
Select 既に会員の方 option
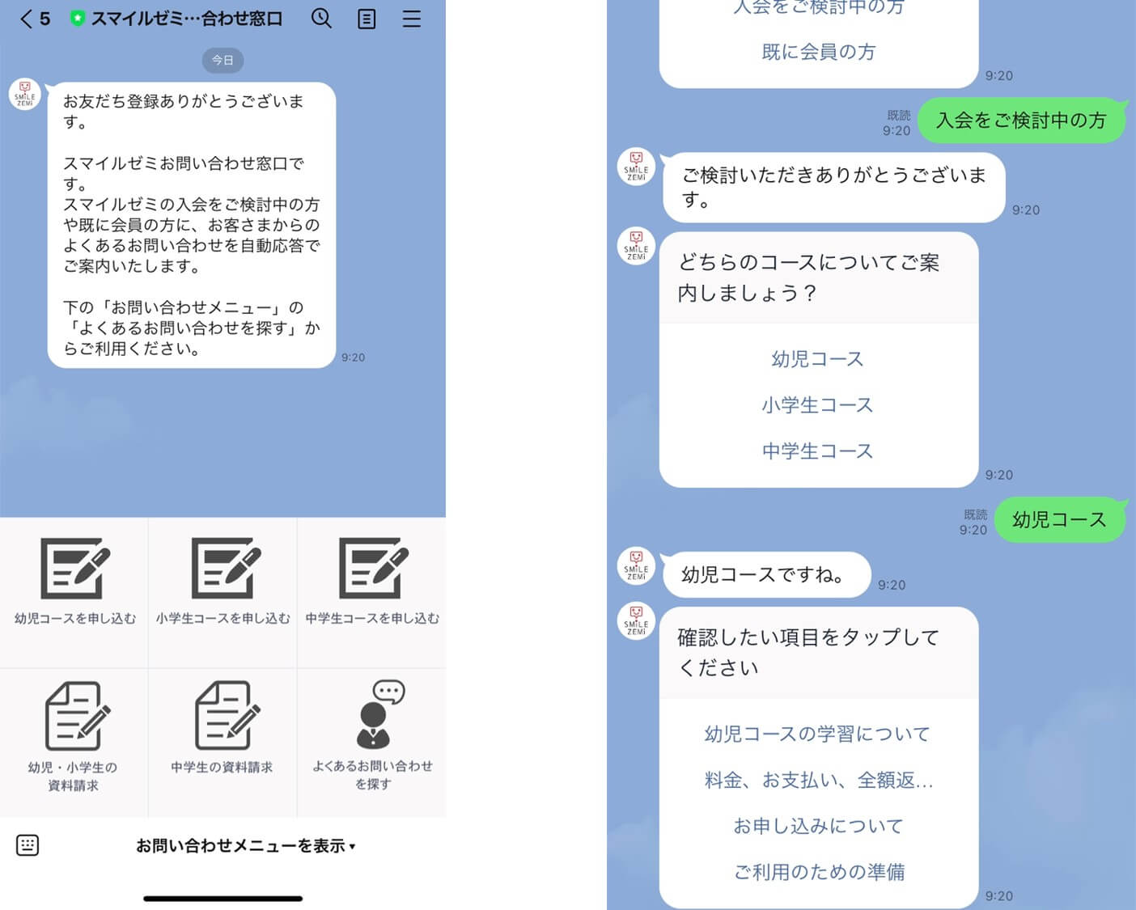coord(819,52)
